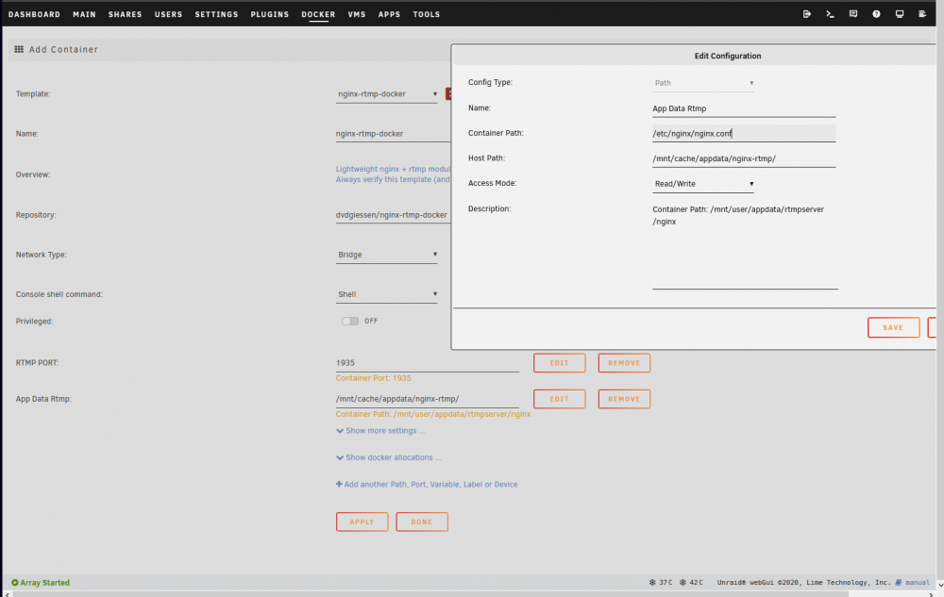Open the Shares menu item
Viewport: 944px width, 597px height.
126,14
